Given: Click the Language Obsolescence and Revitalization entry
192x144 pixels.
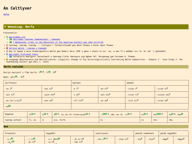Looking at the screenshot, I should (x=94, y=60).
